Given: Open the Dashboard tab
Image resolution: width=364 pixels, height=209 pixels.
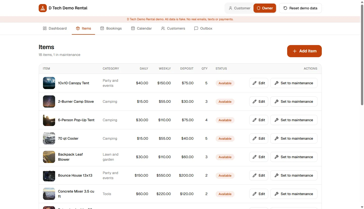Looking at the screenshot, I should tap(55, 28).
